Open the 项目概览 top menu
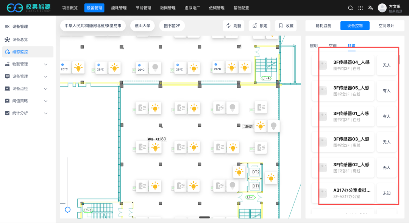 point(70,8)
